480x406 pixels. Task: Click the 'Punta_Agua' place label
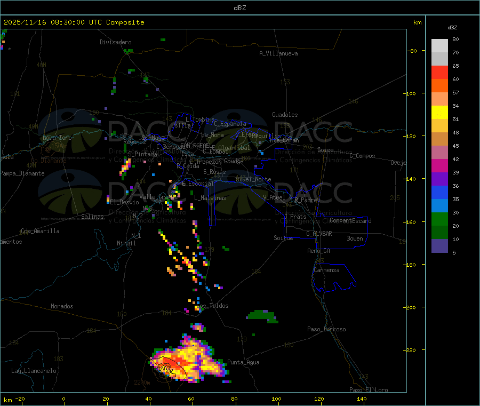243,363
